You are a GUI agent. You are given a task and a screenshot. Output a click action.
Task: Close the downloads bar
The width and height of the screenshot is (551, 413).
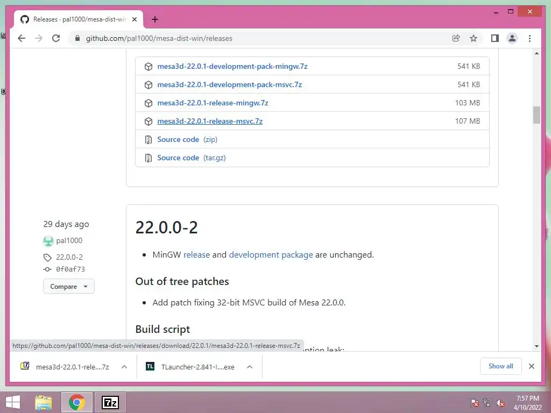(531, 366)
